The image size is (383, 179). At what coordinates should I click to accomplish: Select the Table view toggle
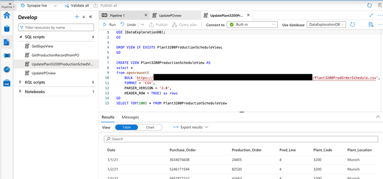(127, 127)
